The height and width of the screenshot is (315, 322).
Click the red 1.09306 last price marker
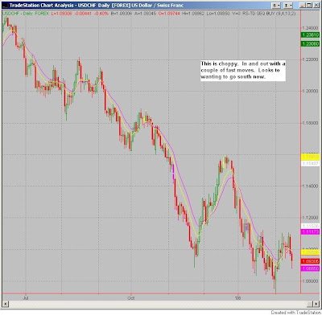310,261
